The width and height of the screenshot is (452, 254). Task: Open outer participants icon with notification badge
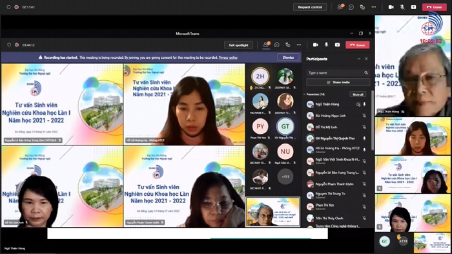coord(340,7)
